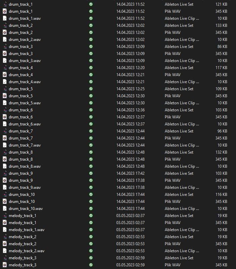Click sync status icon of drum_track_3 Live Set

click(91, 47)
